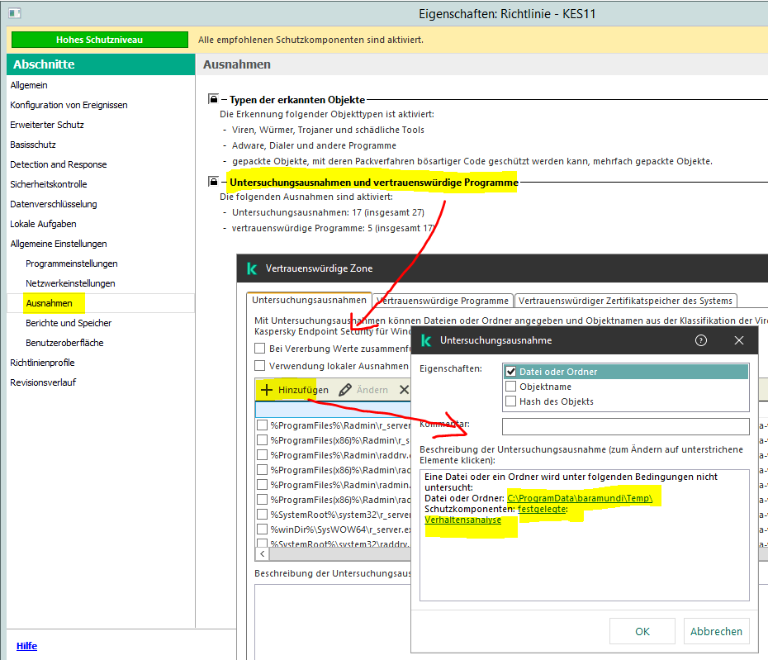The image size is (768, 660).
Task: Click the pencil Ändern icon
Action: pyautogui.click(x=345, y=390)
